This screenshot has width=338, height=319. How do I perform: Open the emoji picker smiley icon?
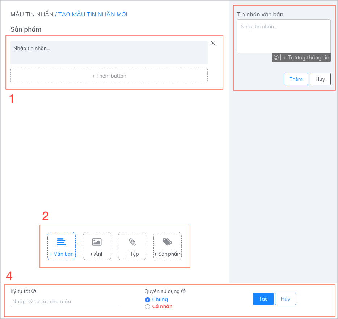coord(276,58)
